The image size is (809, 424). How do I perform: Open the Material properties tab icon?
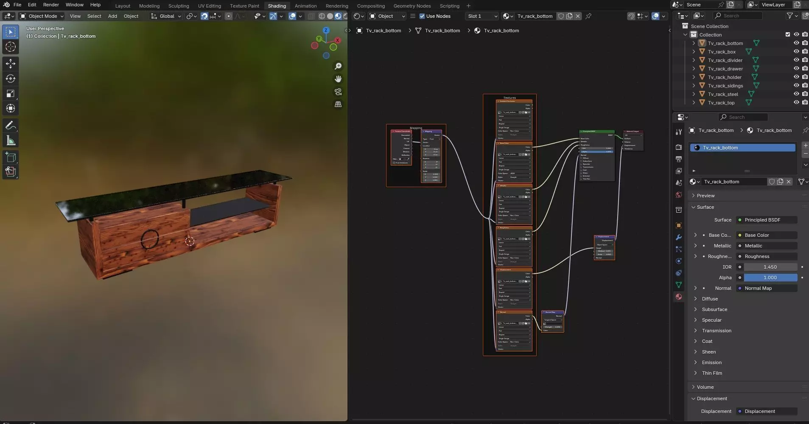679,297
